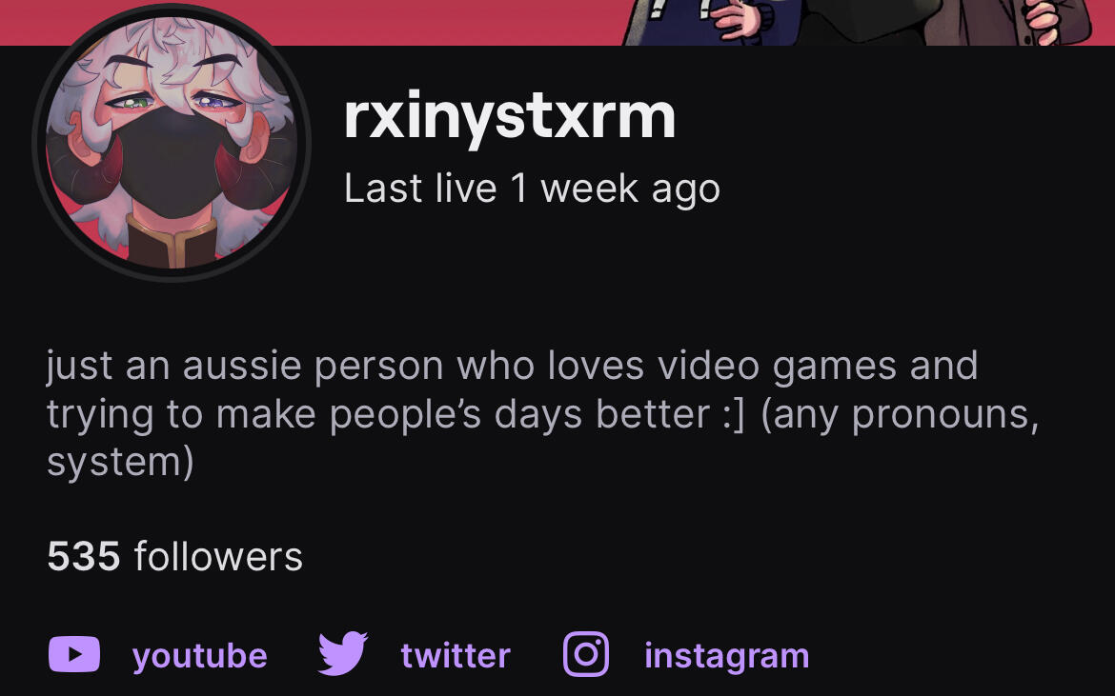
Task: Click the YouTube play button icon
Action: (74, 654)
